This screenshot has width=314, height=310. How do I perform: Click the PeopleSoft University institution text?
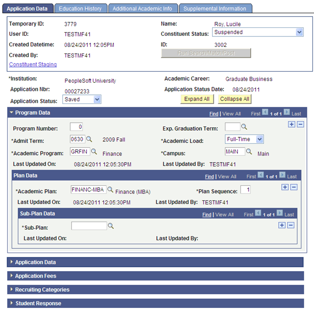(90, 81)
